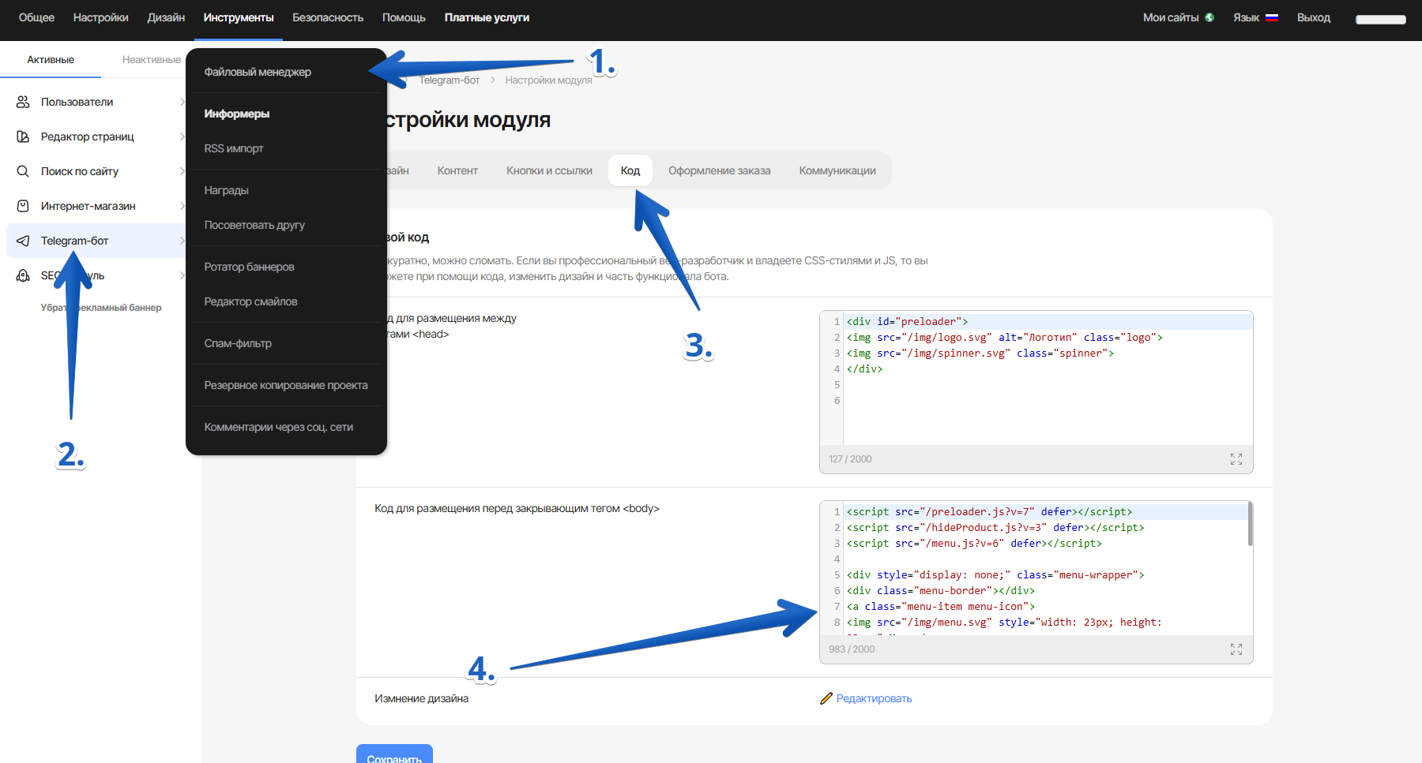Open Интернет-магазин in sidebar
This screenshot has width=1422, height=763.
(x=88, y=206)
